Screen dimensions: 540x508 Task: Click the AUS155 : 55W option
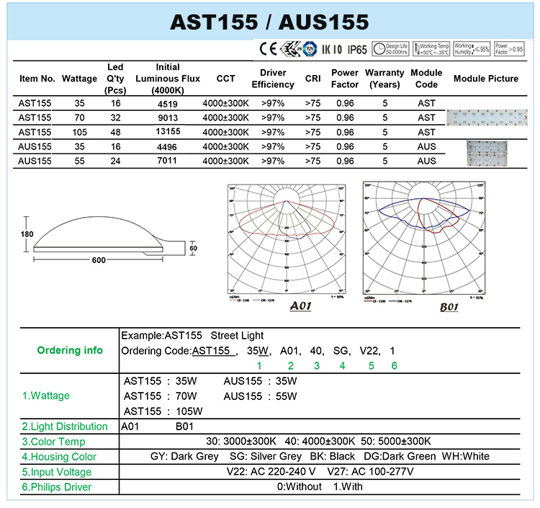click(x=261, y=396)
